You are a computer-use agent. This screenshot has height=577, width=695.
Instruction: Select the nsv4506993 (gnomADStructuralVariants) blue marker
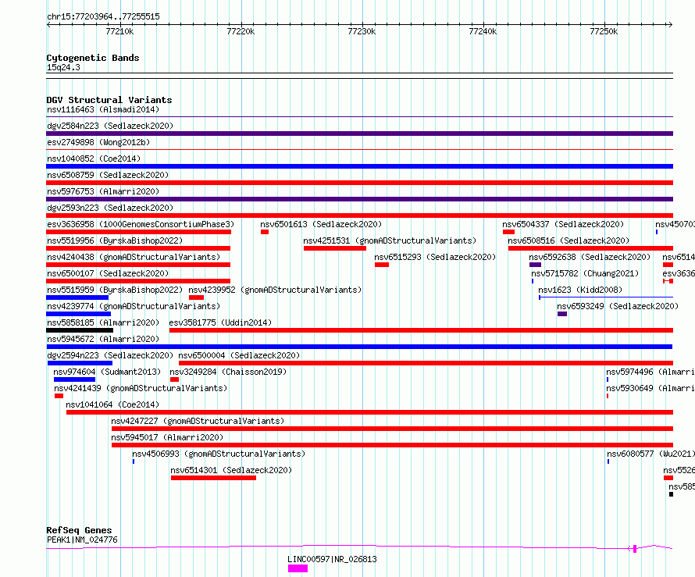[134, 461]
